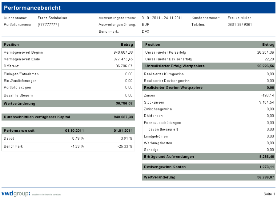Viewport: 277px width, 197px height.
Task: Click the Unrealisierter Kurserfolg amount 26.204,36
Action: 265,52
